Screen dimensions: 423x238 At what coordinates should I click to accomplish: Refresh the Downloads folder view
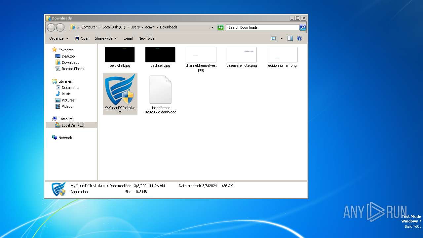tap(220, 27)
